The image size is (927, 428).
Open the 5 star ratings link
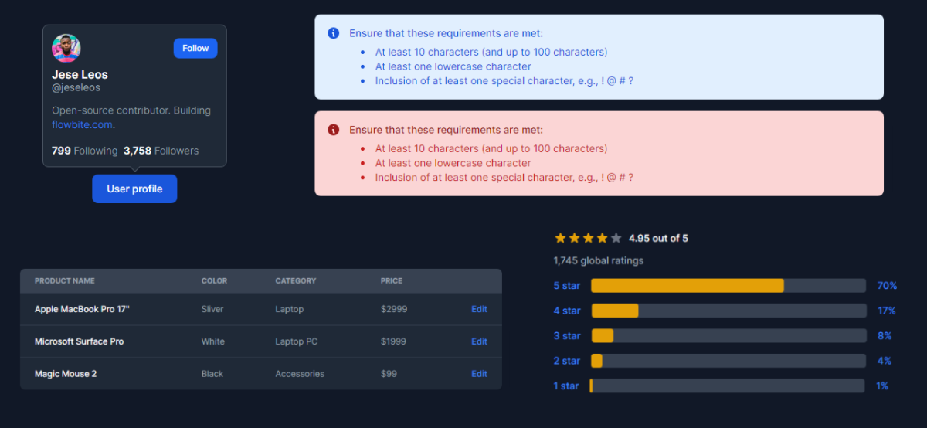[567, 286]
